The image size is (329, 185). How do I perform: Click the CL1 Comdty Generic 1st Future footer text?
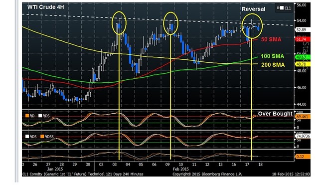point(83,174)
